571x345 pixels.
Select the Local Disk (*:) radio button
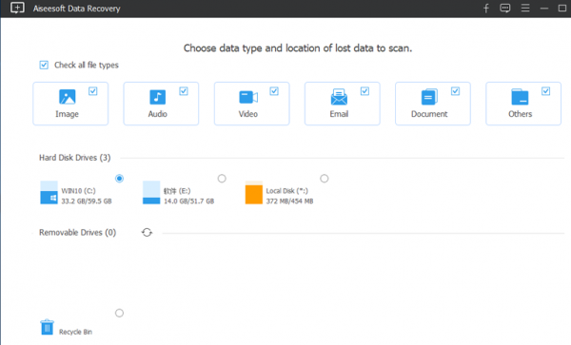pos(325,179)
